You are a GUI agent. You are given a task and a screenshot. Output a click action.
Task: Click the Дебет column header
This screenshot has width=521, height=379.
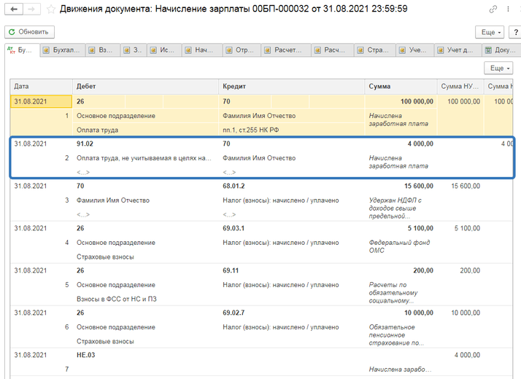click(x=145, y=86)
